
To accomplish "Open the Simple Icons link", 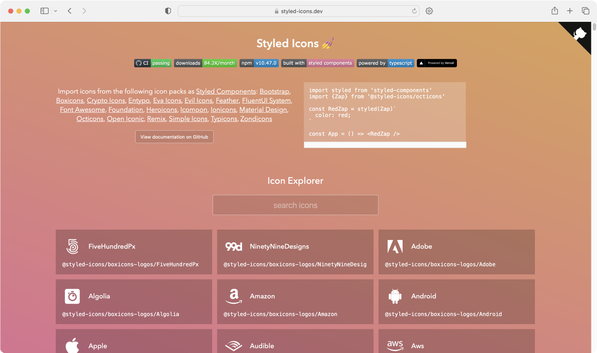I will click(x=188, y=119).
